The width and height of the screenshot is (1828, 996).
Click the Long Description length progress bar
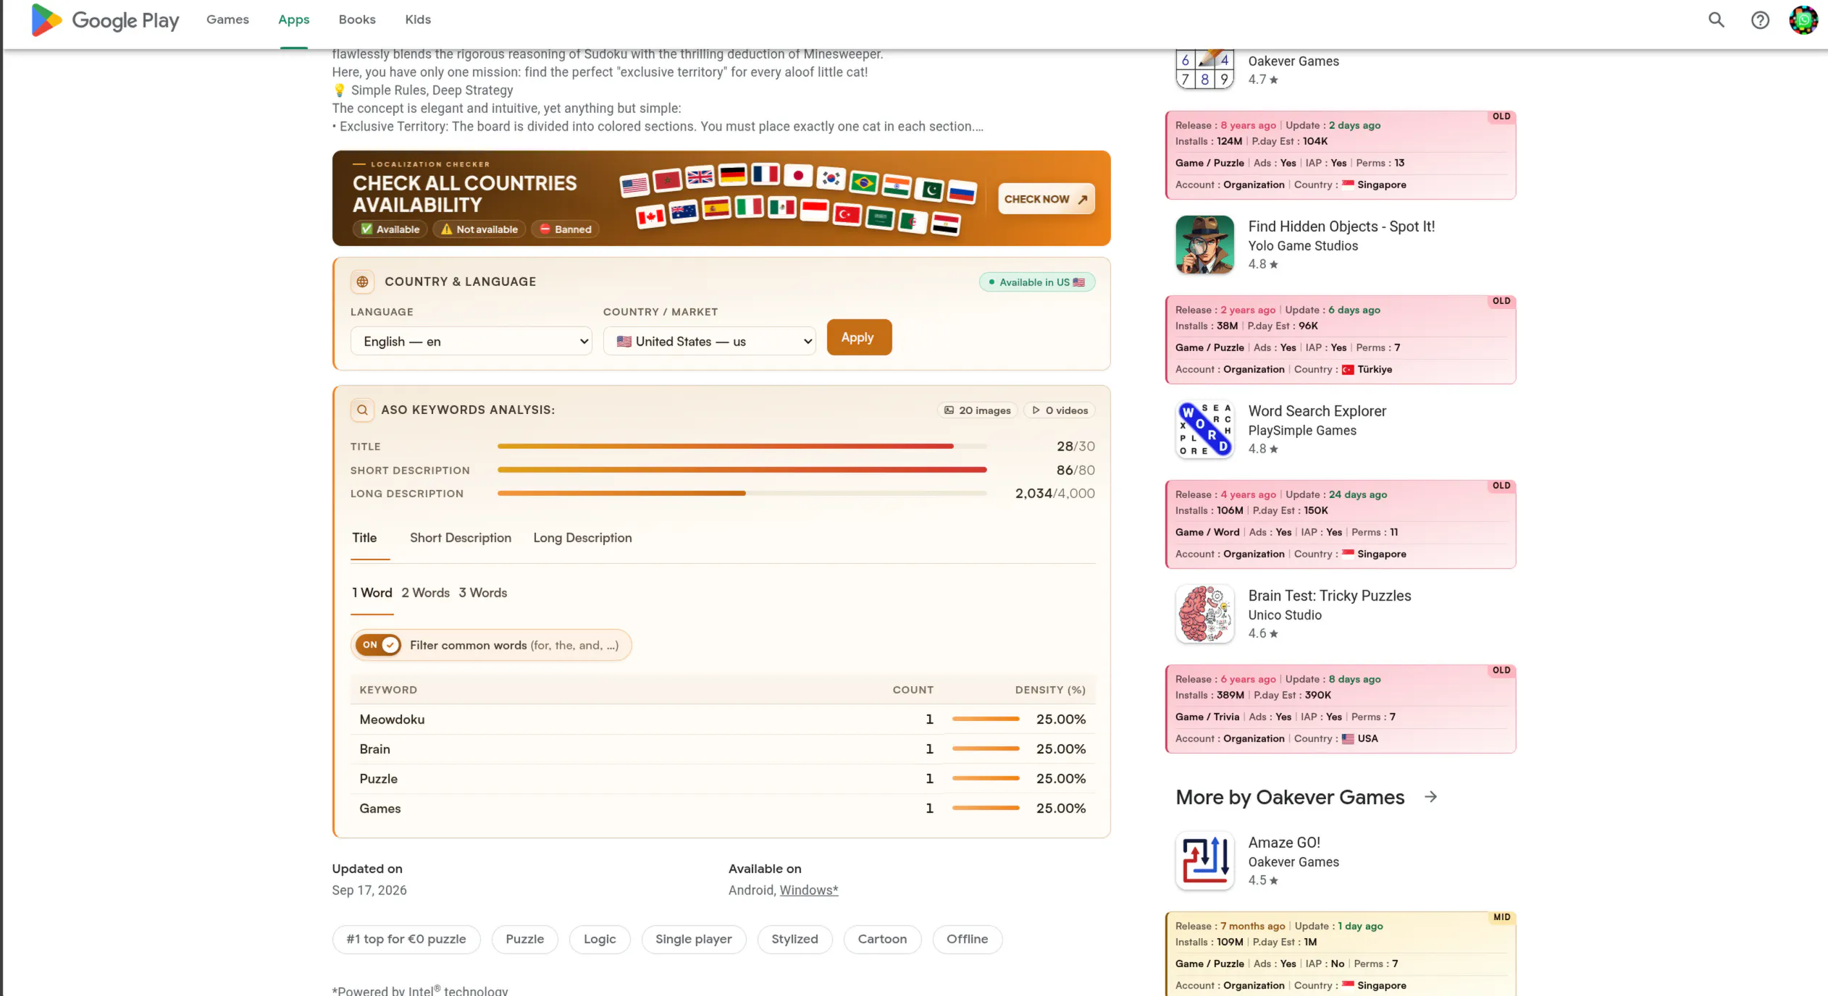coord(742,494)
